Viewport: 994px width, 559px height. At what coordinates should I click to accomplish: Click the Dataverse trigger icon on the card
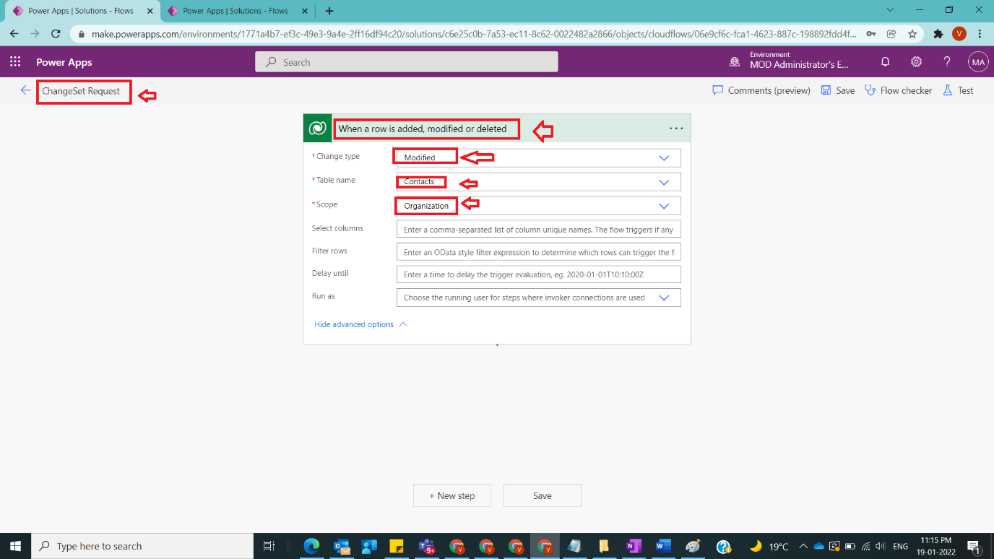pyautogui.click(x=318, y=127)
